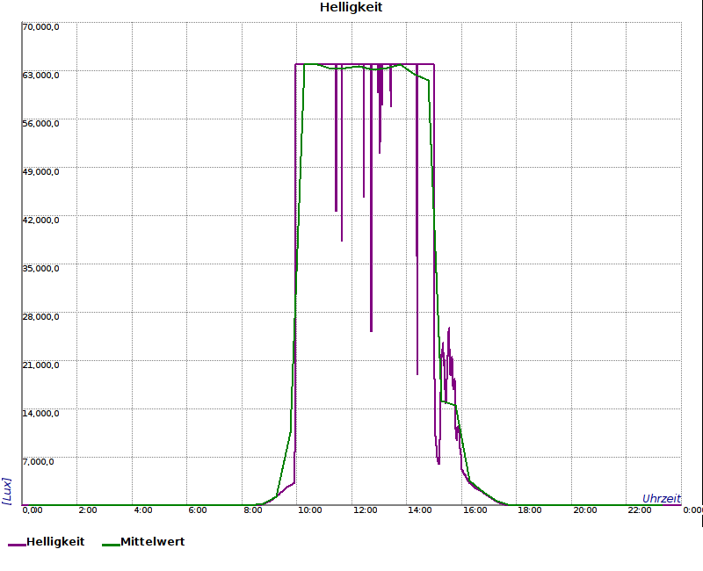Click the 22:00 time axis label
The image size is (703, 571).
(x=640, y=510)
